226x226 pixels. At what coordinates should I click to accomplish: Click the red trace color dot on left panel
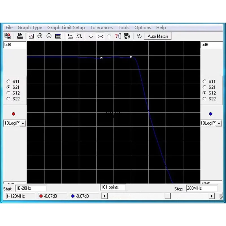tap(14, 114)
